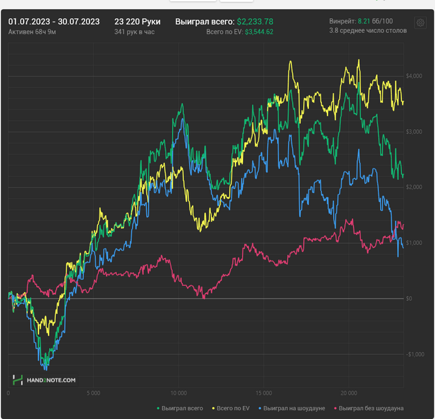This screenshot has height=419, width=435.
Task: Toggle the 'Выиграл без шоудауна' legend series
Action: (369, 408)
